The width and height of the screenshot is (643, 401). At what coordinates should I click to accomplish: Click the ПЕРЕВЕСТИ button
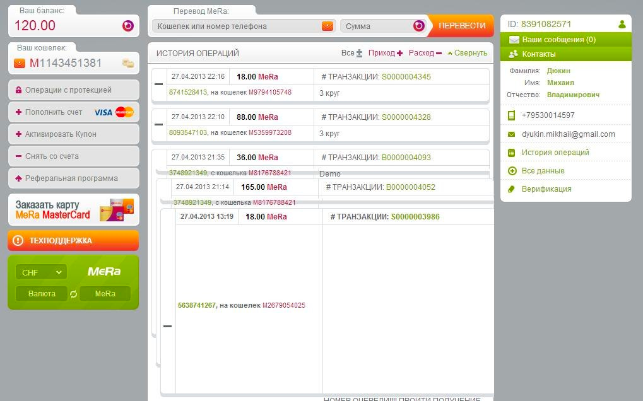[x=461, y=26]
